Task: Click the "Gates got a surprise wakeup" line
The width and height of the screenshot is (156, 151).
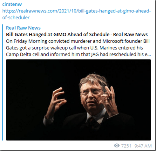Action: click(74, 48)
